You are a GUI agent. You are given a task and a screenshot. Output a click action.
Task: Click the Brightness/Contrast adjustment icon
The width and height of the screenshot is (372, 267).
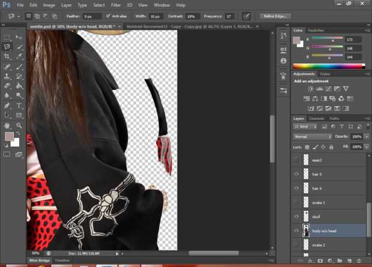point(310,89)
